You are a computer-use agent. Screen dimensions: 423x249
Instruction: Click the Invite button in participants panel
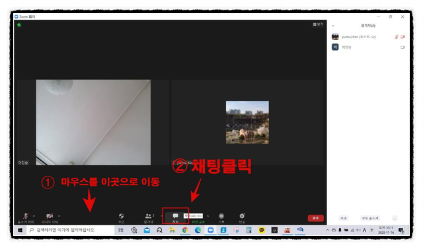(344, 218)
